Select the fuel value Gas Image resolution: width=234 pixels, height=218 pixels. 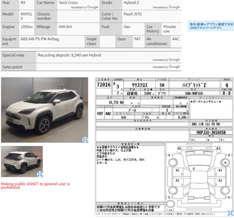(127, 27)
